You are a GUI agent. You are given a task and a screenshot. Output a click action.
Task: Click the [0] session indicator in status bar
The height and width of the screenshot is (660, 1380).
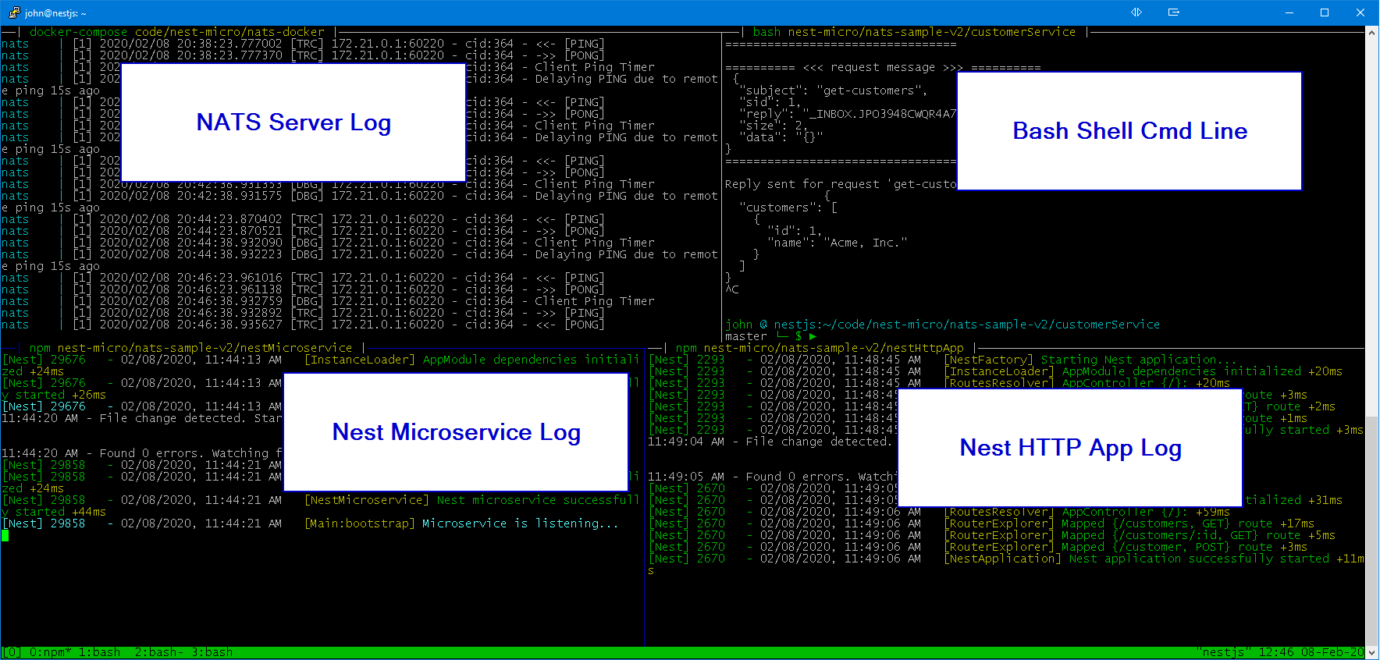coord(12,652)
